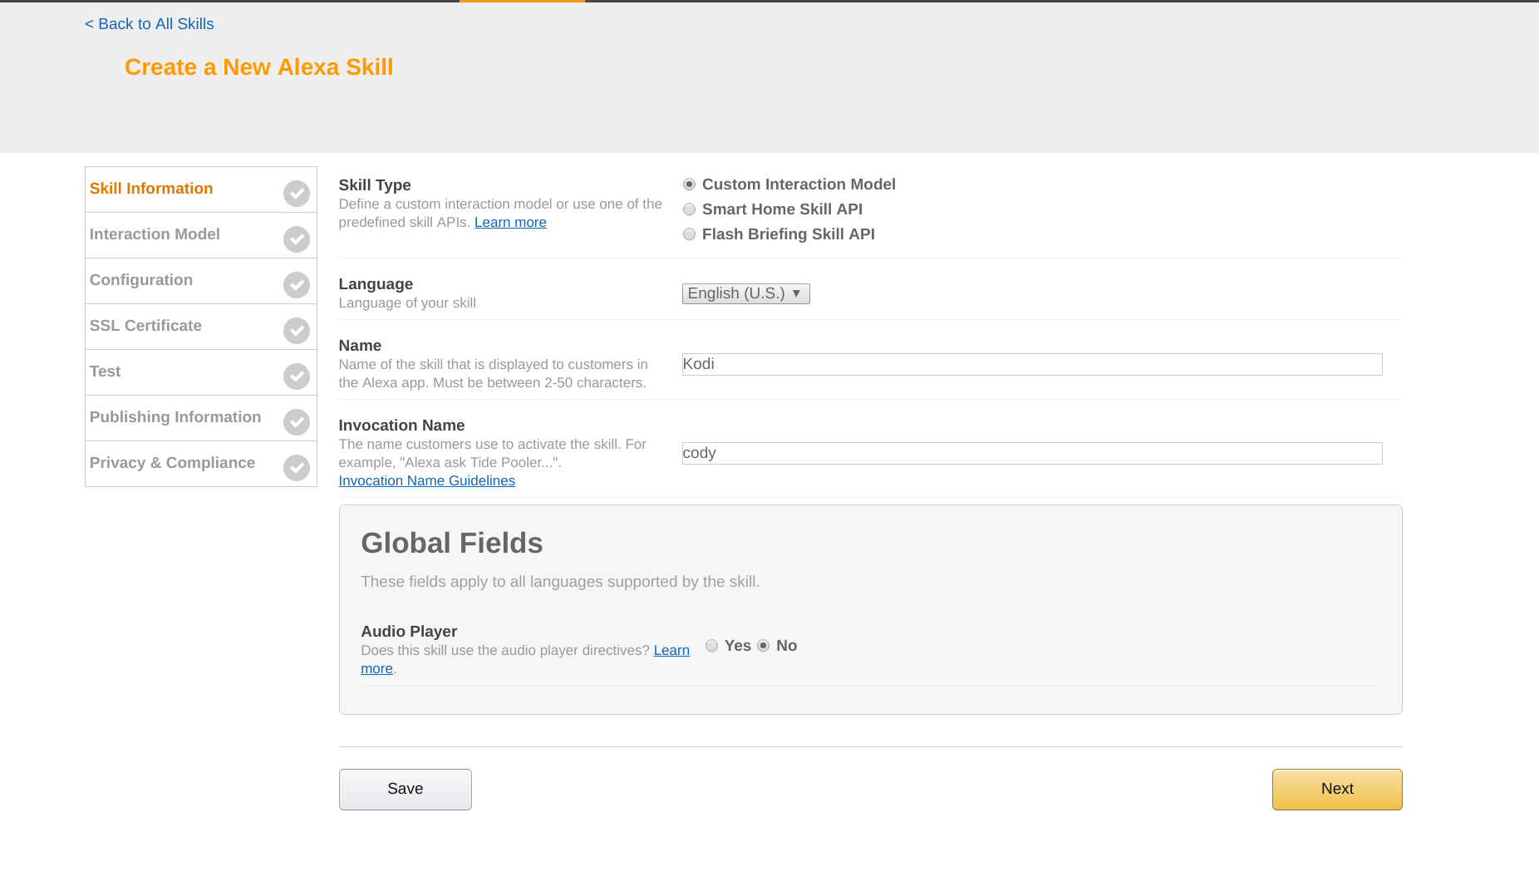
Task: Go back to All Skills
Action: [x=150, y=24]
